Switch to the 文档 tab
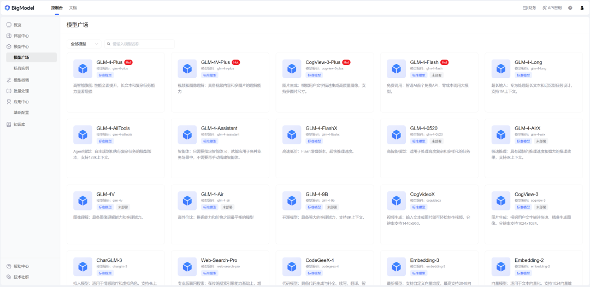The width and height of the screenshot is (590, 287). pos(73,8)
